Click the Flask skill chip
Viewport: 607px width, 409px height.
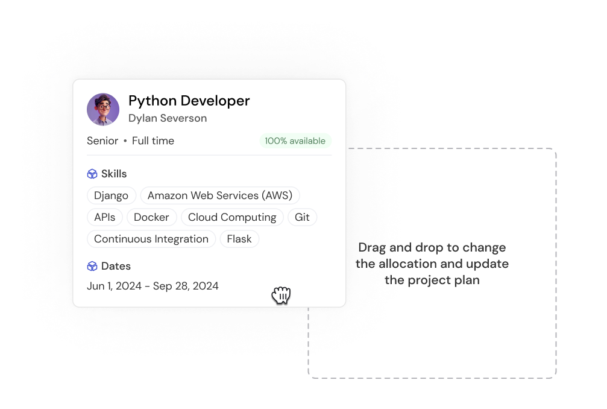(x=239, y=239)
